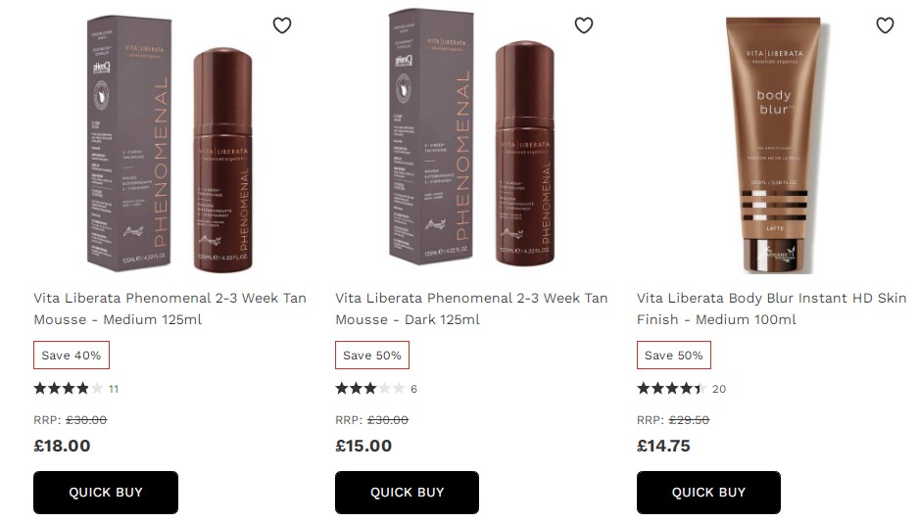Quick buy the £15.00 Dark tan mousse
The height and width of the screenshot is (522, 918).
tap(407, 493)
